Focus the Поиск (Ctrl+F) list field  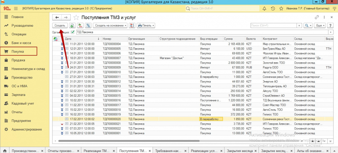click(x=274, y=25)
